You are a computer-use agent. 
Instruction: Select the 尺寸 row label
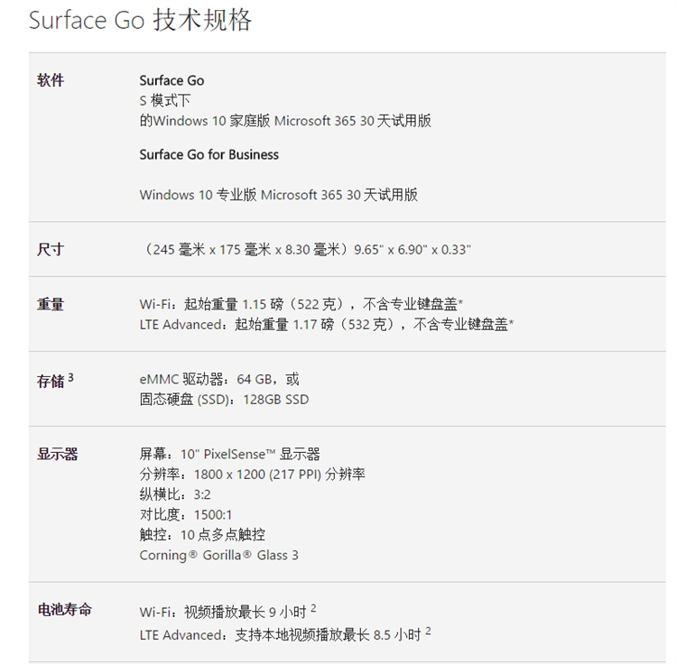coord(51,249)
